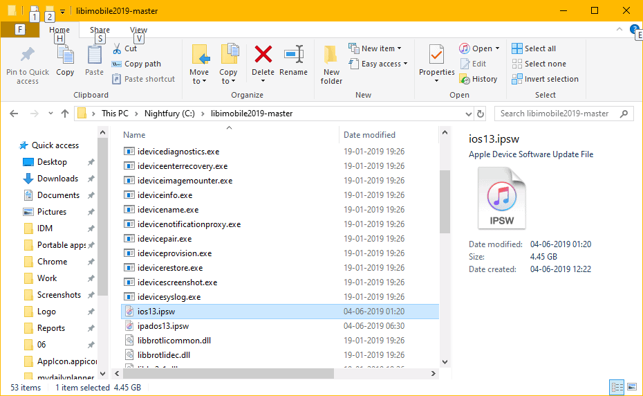Select libbrotlicommon.dll
Image resolution: width=643 pixels, height=396 pixels.
(x=174, y=341)
